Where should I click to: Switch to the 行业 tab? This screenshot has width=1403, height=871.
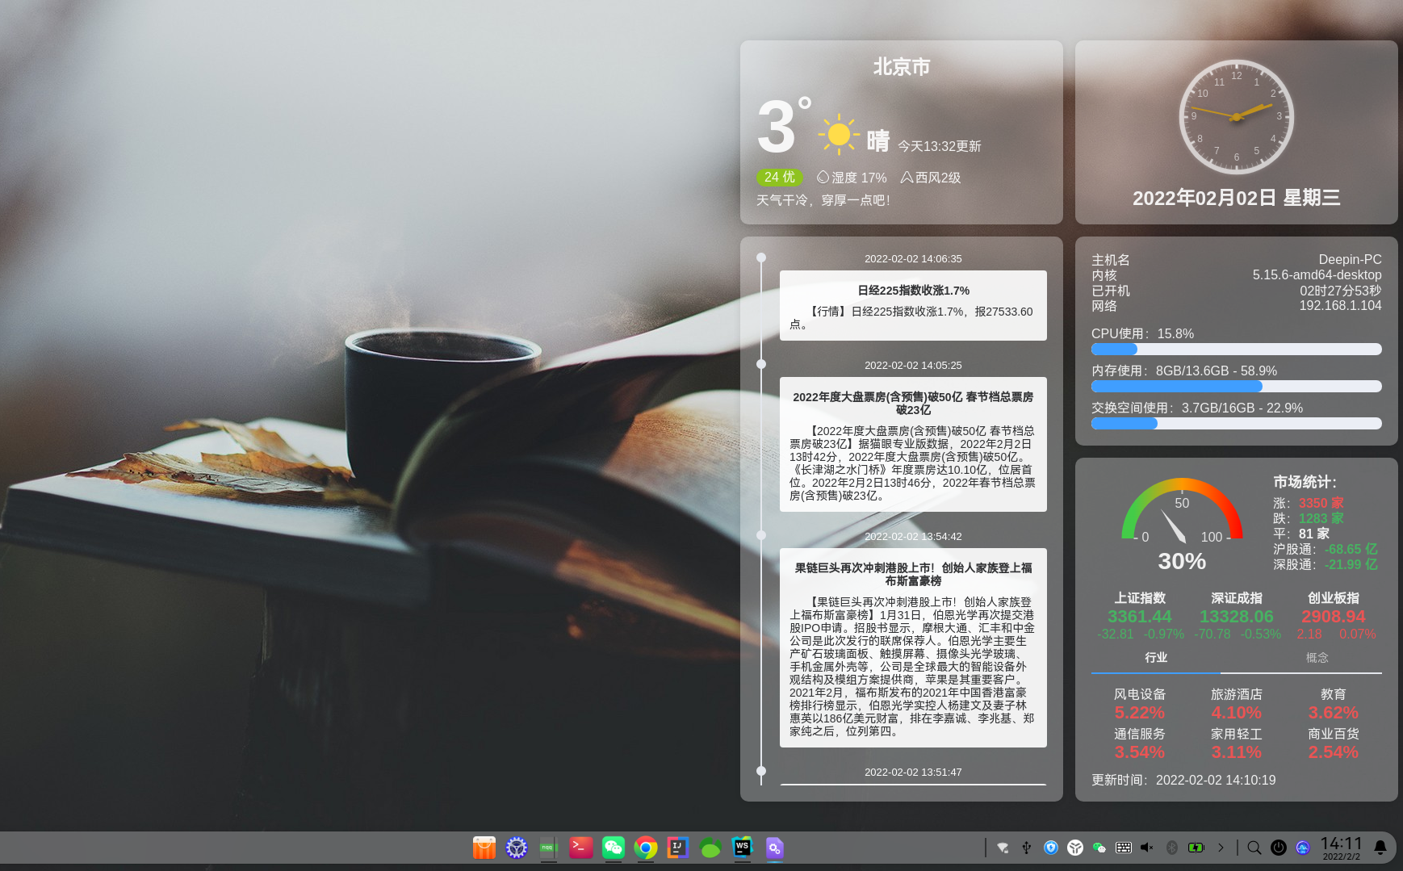(x=1156, y=658)
